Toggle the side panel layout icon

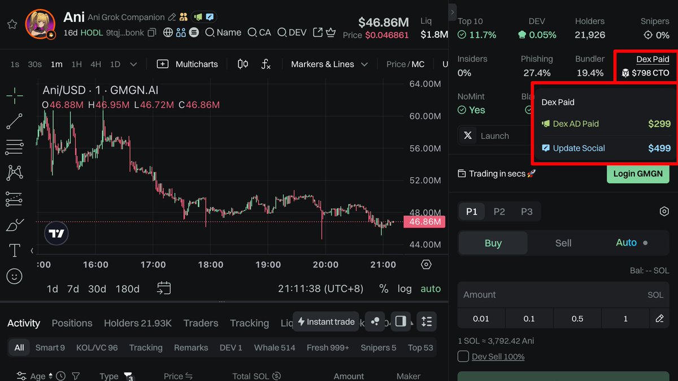point(401,322)
